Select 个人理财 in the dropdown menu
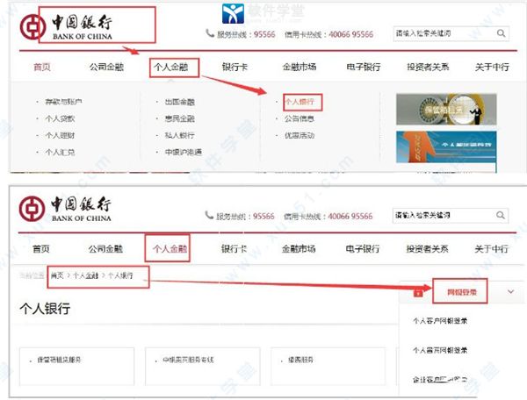 click(x=60, y=135)
